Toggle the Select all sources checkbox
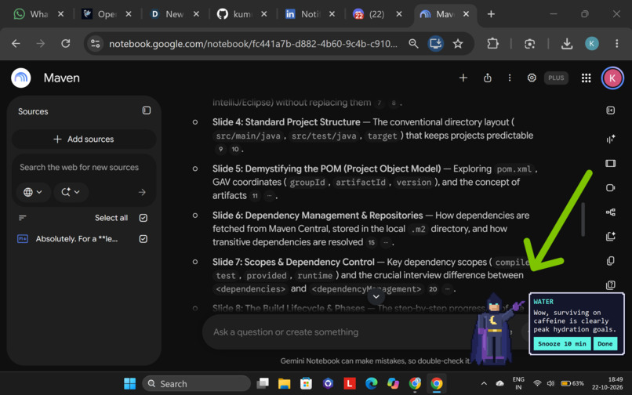 (x=143, y=218)
